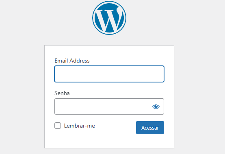Click the blue eye symbol
This screenshot has height=154, width=225.
[x=156, y=106]
